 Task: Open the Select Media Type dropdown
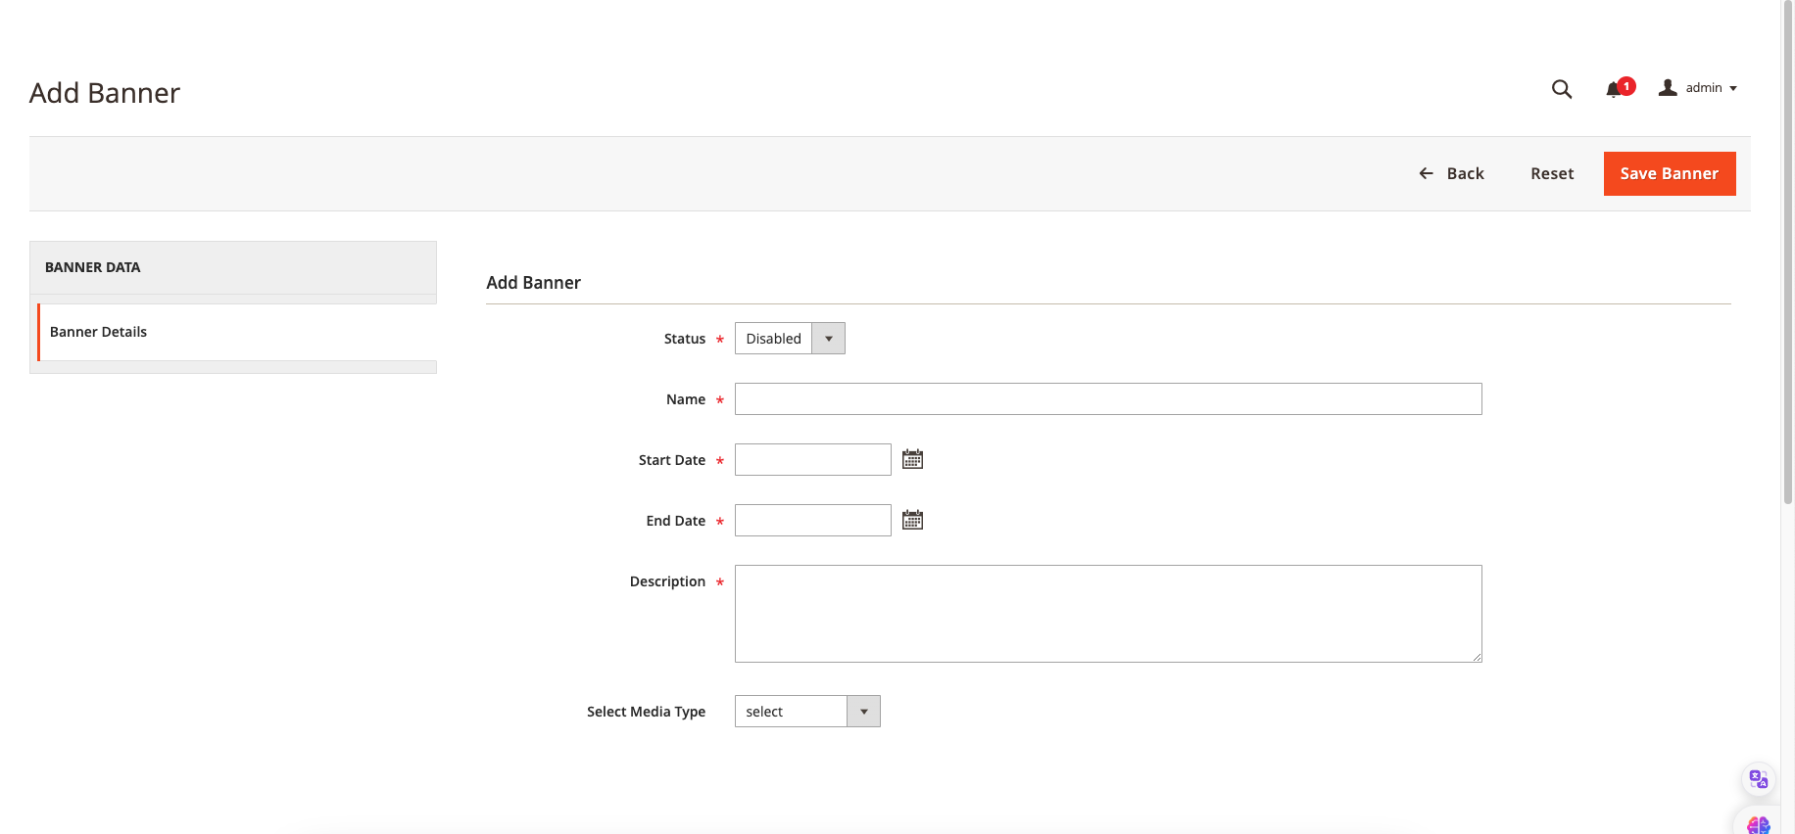807,712
